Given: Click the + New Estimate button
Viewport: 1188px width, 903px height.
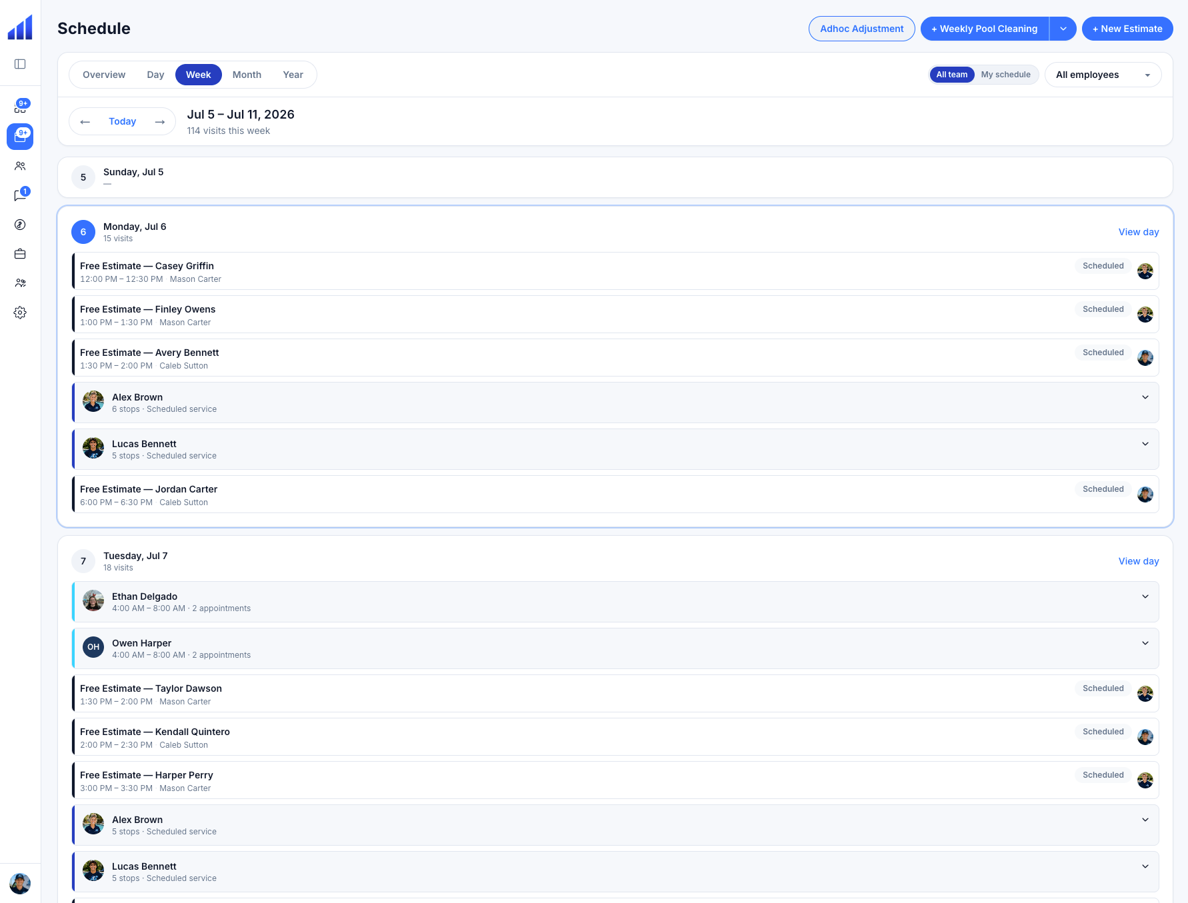Looking at the screenshot, I should (x=1127, y=29).
